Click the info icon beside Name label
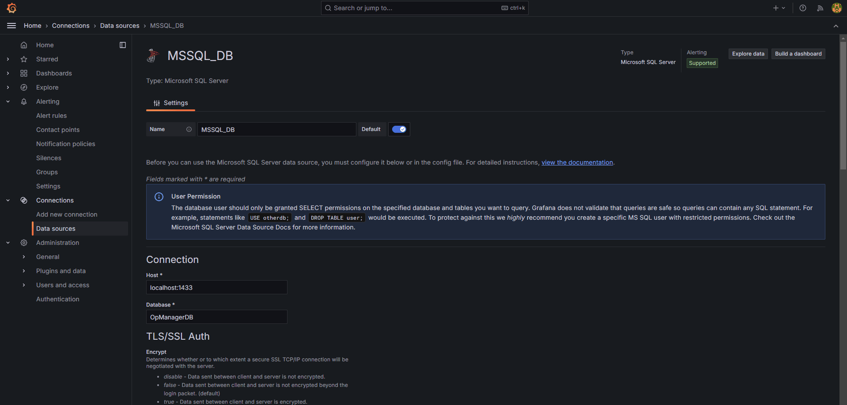The width and height of the screenshot is (847, 405). pos(189,129)
